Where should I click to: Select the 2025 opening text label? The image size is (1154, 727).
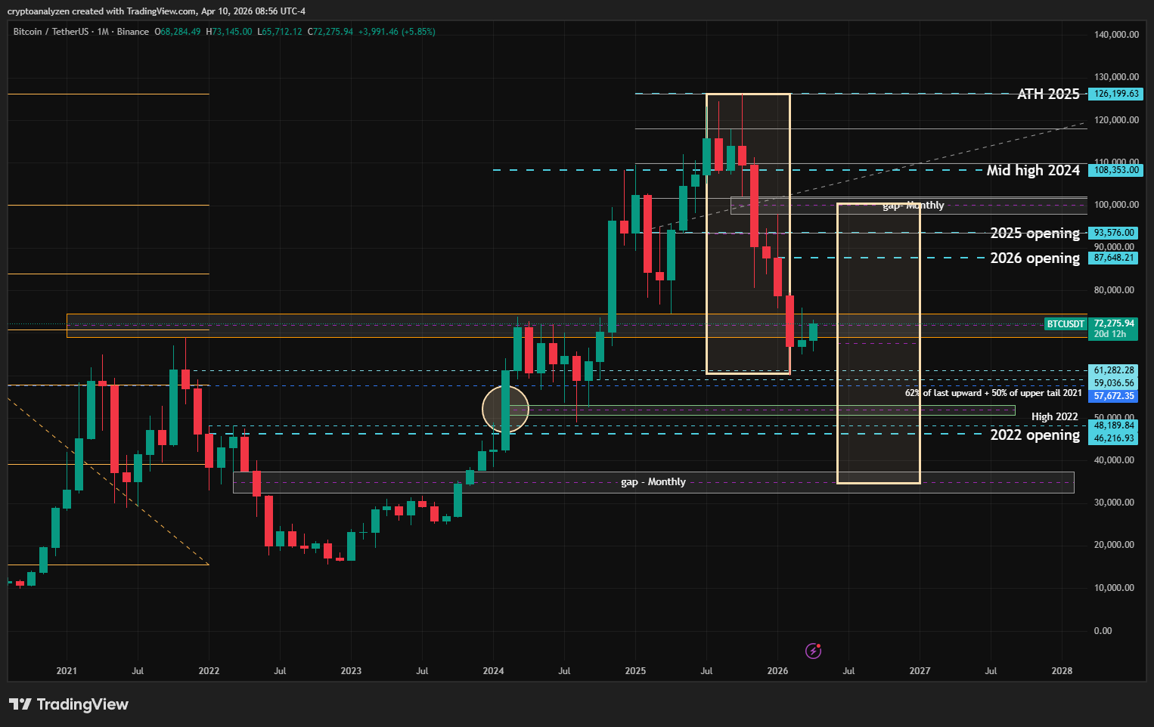tap(1035, 234)
